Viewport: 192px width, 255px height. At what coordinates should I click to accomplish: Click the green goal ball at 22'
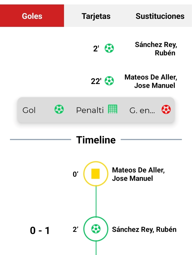pos(109,81)
